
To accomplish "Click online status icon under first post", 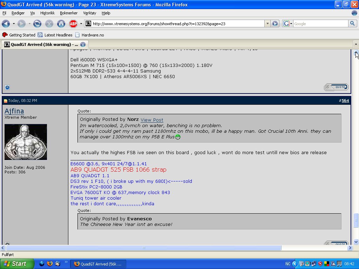I will click(x=7, y=87).
